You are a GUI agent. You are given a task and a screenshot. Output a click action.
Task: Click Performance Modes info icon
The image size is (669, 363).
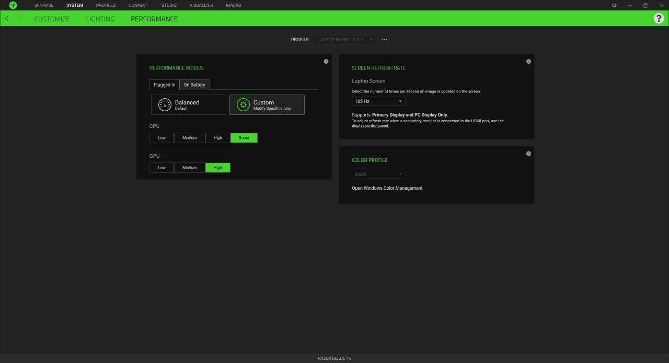326,62
